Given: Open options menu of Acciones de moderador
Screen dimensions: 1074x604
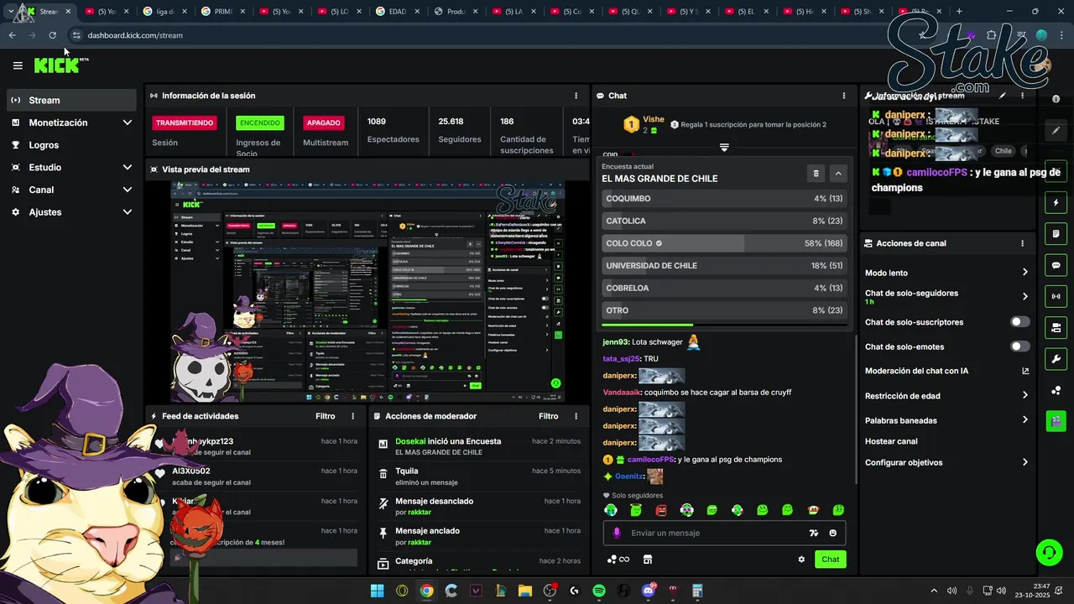Looking at the screenshot, I should pyautogui.click(x=576, y=416).
